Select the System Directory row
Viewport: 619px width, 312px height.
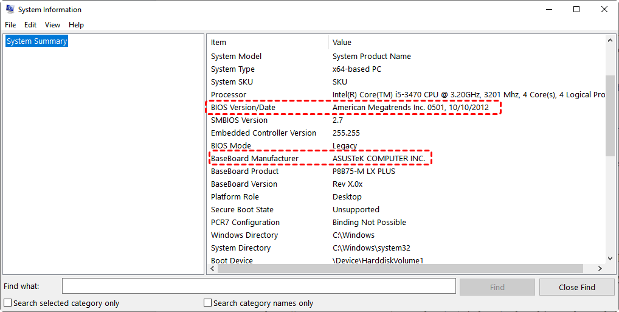[x=407, y=248]
